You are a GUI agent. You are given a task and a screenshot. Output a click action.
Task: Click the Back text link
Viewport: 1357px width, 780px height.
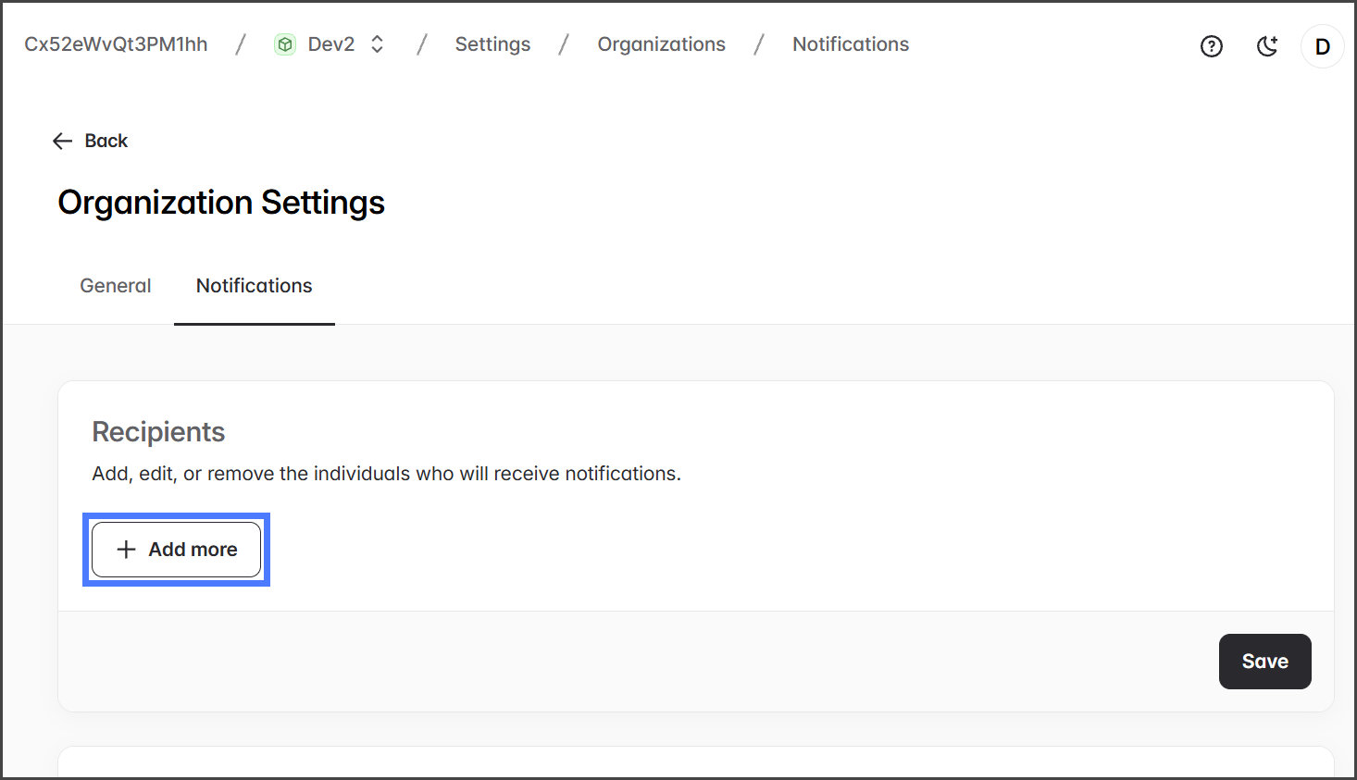point(106,141)
